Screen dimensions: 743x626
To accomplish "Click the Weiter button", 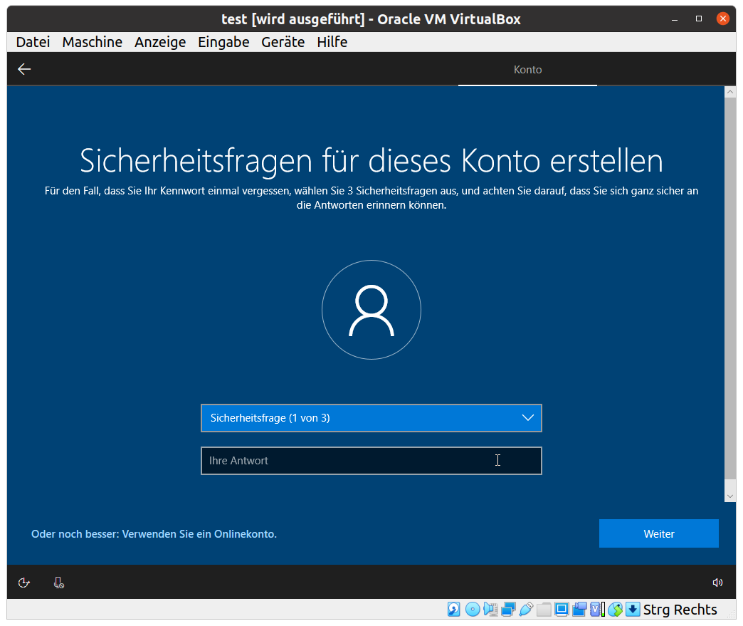I will pos(658,533).
